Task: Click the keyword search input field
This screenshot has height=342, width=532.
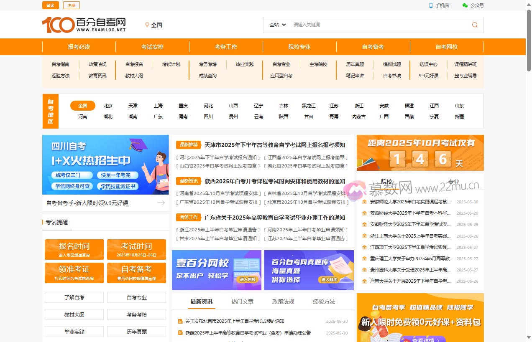Action: tap(376, 25)
